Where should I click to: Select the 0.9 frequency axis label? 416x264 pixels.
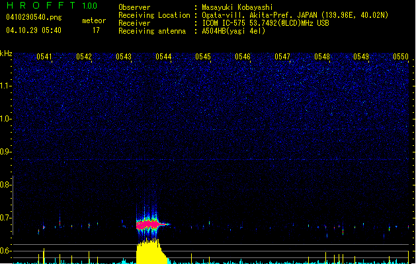(6, 151)
